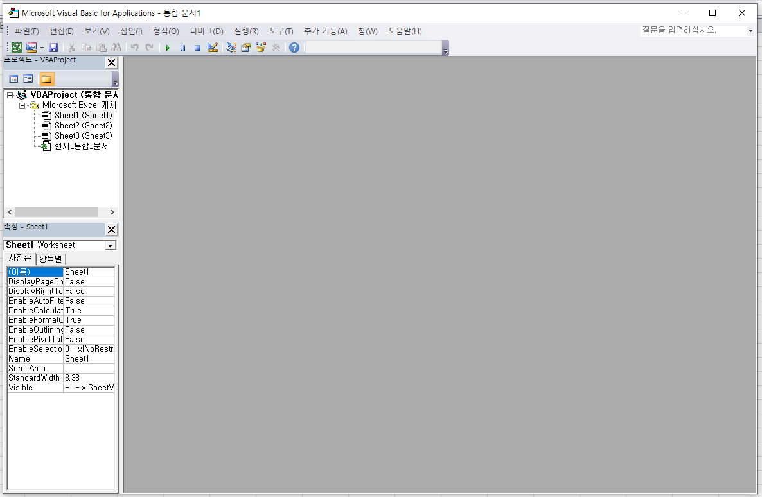
Task: Select Sheet3 (Sheet3) in project tree
Action: click(x=83, y=135)
